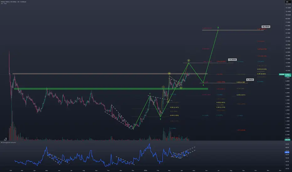Click the circled wave v marker
The width and height of the screenshot is (292, 172).
[189, 60]
